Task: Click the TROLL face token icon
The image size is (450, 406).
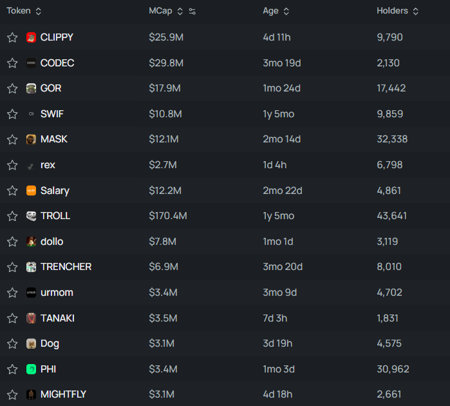Action: pyautogui.click(x=31, y=216)
